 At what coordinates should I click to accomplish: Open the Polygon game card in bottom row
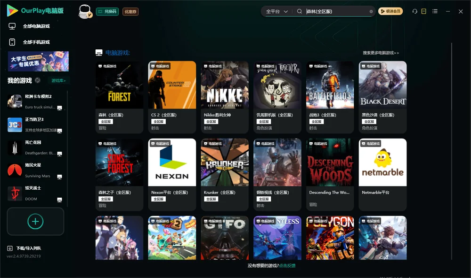pyautogui.click(x=330, y=238)
